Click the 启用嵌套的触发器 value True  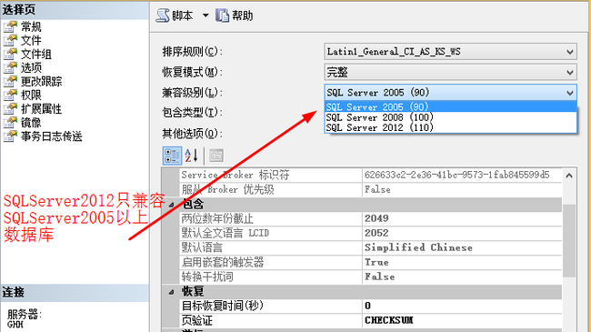pos(376,262)
